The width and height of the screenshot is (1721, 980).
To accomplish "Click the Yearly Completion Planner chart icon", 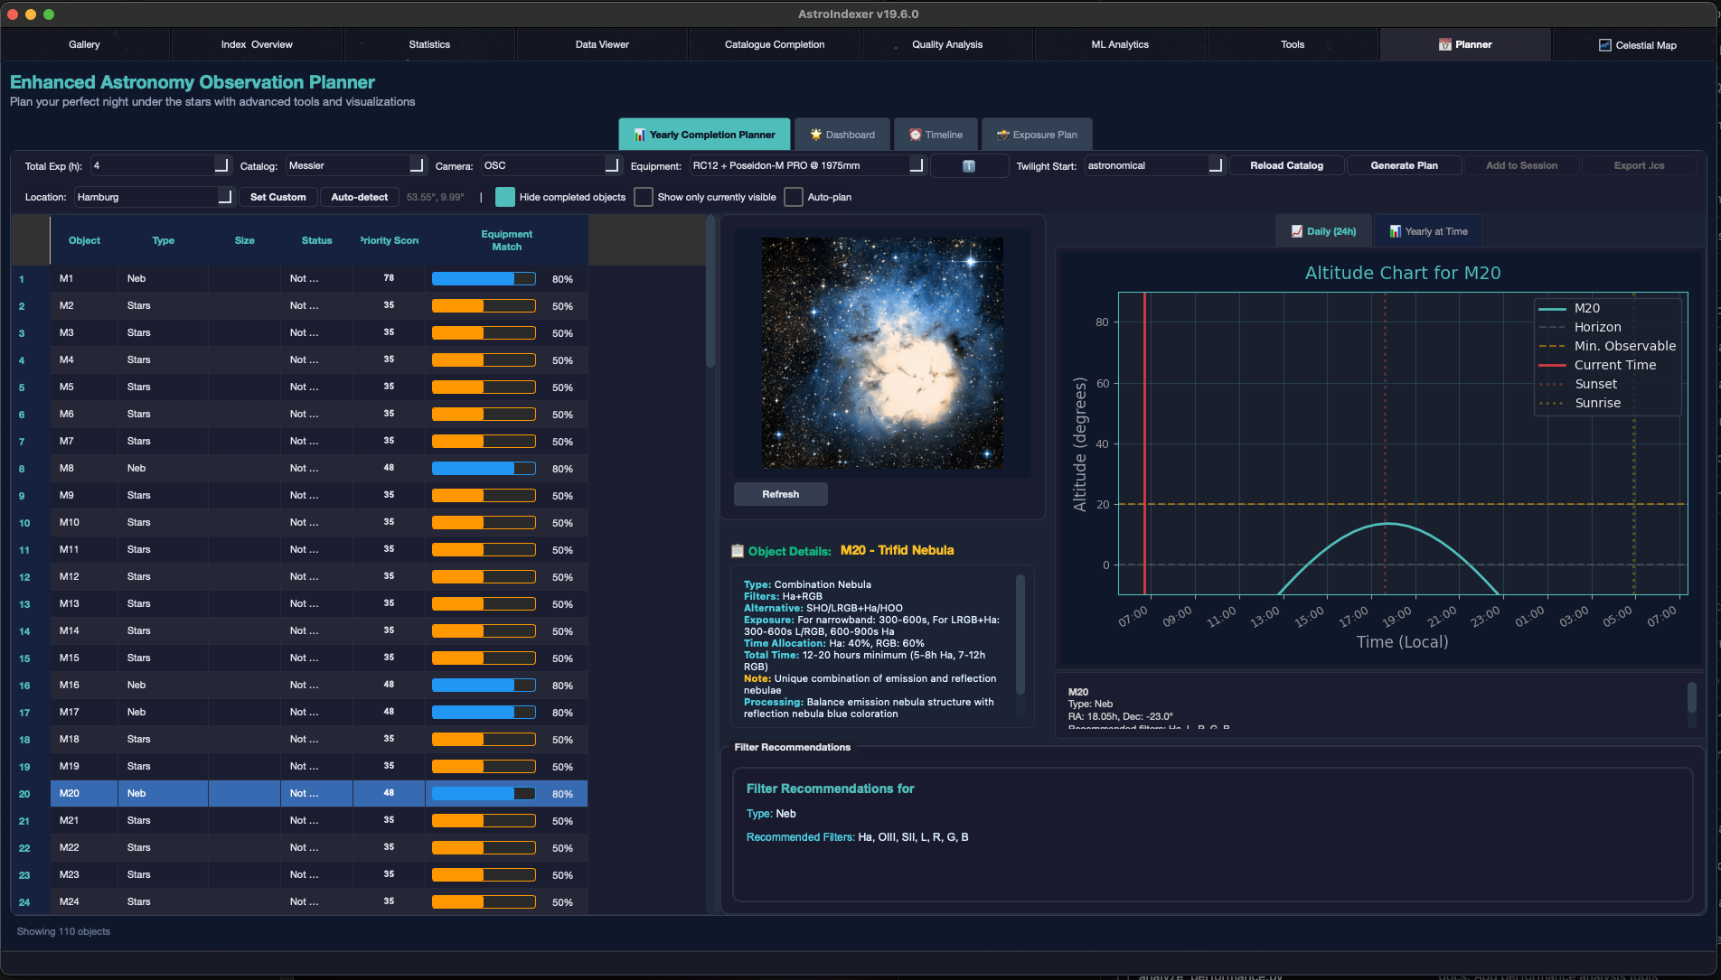I will [x=639, y=135].
